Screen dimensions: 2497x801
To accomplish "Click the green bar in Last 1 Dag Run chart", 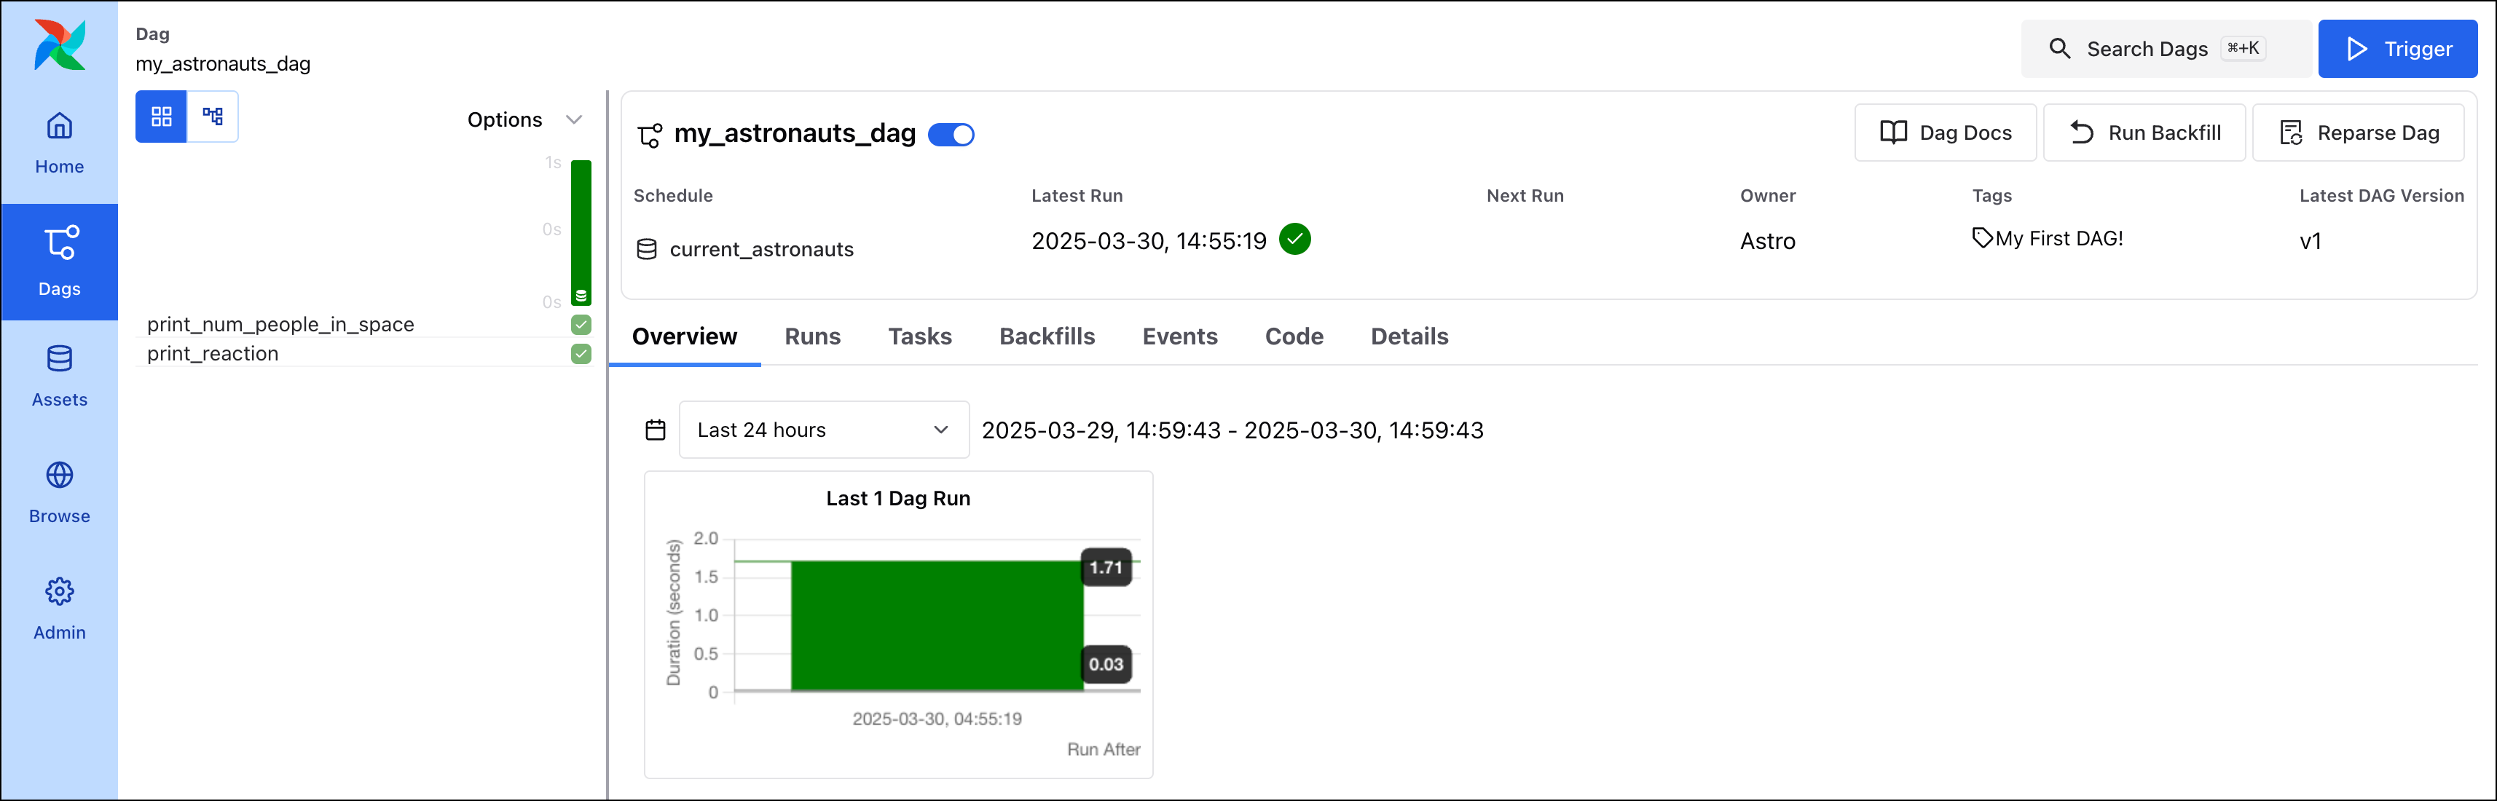I will tap(935, 625).
